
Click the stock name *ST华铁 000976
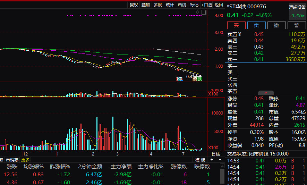coord(246,7)
